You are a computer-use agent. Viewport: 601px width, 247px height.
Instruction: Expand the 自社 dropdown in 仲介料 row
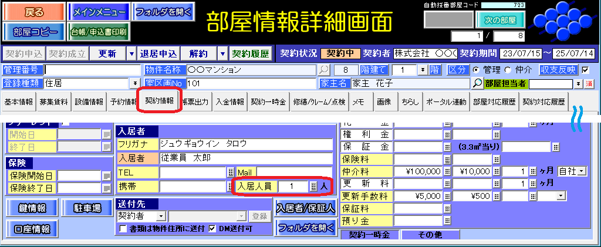coord(582,171)
